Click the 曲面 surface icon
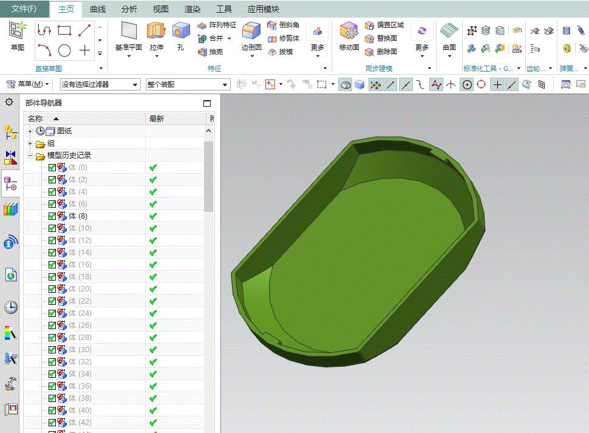This screenshot has width=589, height=433. coord(449,31)
